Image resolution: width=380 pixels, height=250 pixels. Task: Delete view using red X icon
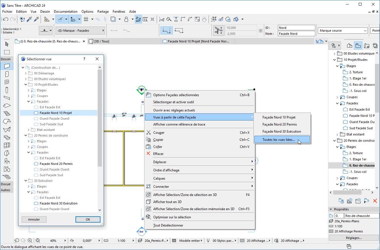pos(375,201)
